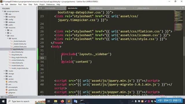
Task: Launch Firefox from the taskbar
Action: (x=62, y=101)
